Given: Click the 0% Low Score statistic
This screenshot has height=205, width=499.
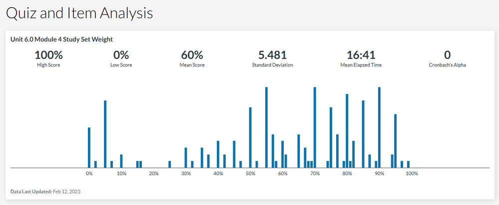Looking at the screenshot, I should click(x=121, y=55).
